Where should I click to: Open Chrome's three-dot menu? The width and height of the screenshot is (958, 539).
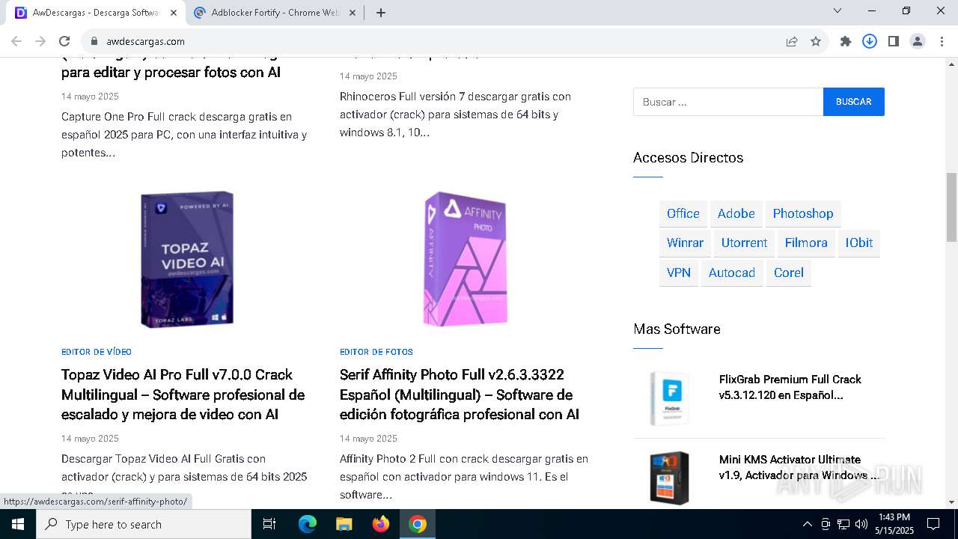coord(942,41)
